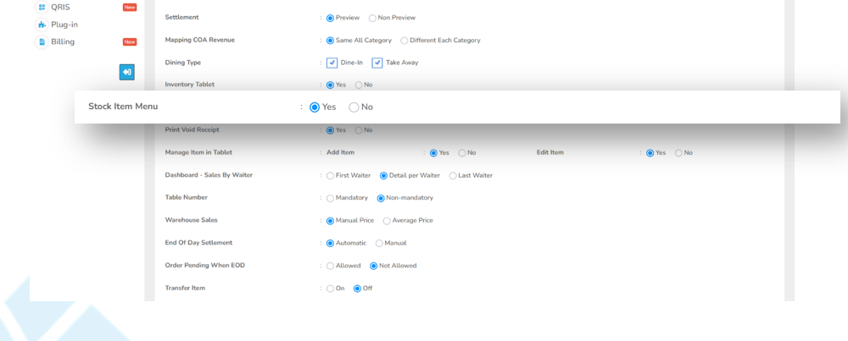Click the Billing sidebar icon
This screenshot has width=848, height=341.
42,41
